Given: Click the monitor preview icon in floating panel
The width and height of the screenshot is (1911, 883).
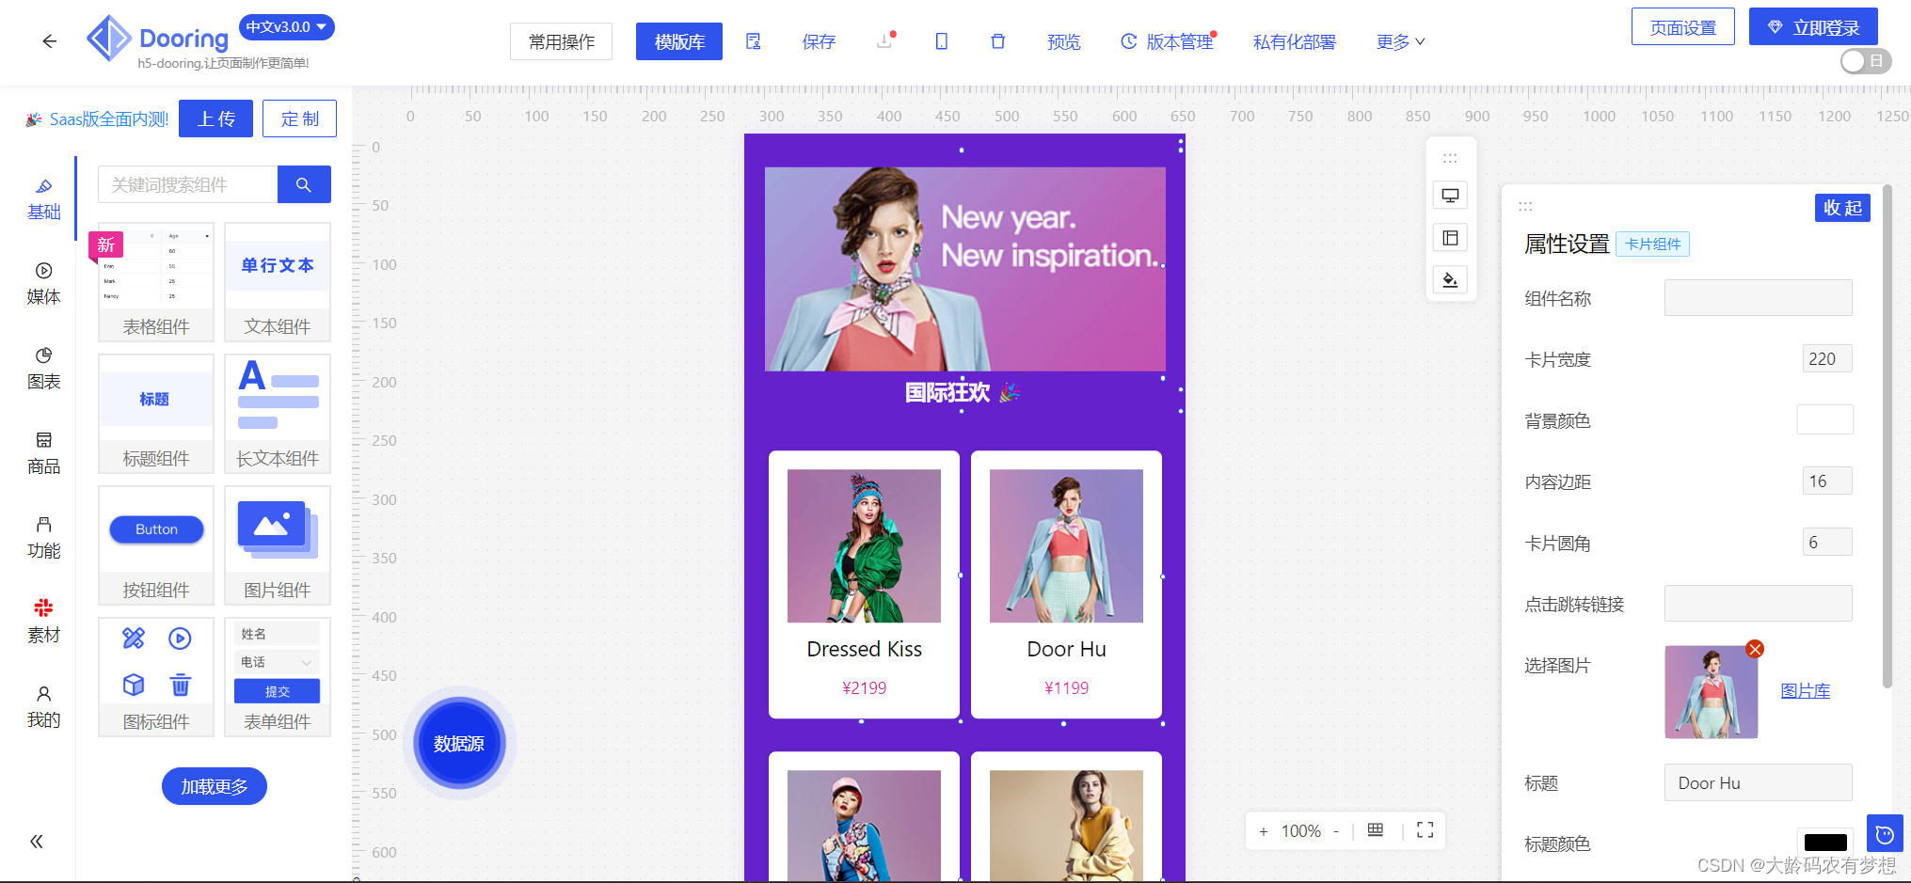Looking at the screenshot, I should click(x=1450, y=195).
